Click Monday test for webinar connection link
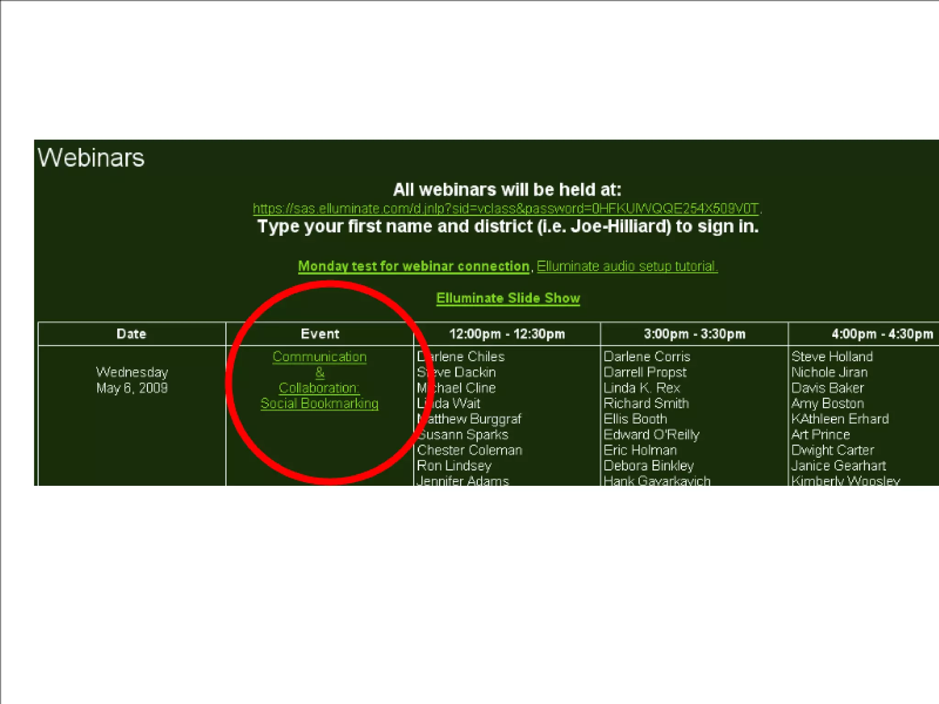 point(414,266)
